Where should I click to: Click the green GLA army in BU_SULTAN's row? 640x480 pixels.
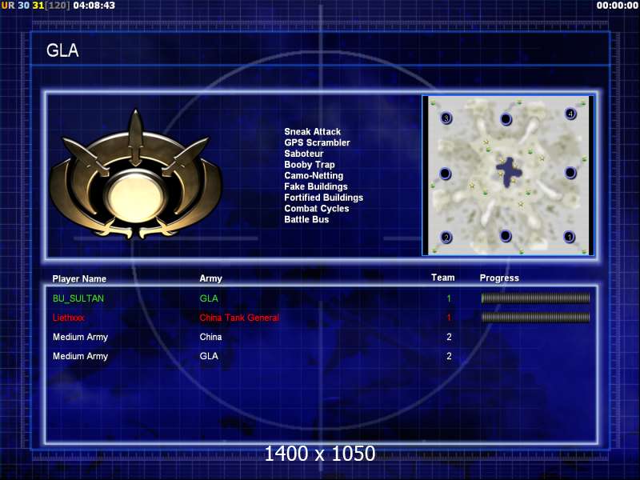pyautogui.click(x=209, y=298)
